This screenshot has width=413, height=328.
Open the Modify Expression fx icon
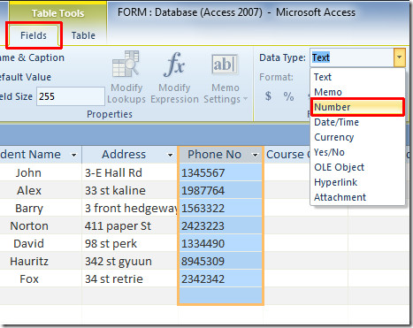[x=174, y=64]
